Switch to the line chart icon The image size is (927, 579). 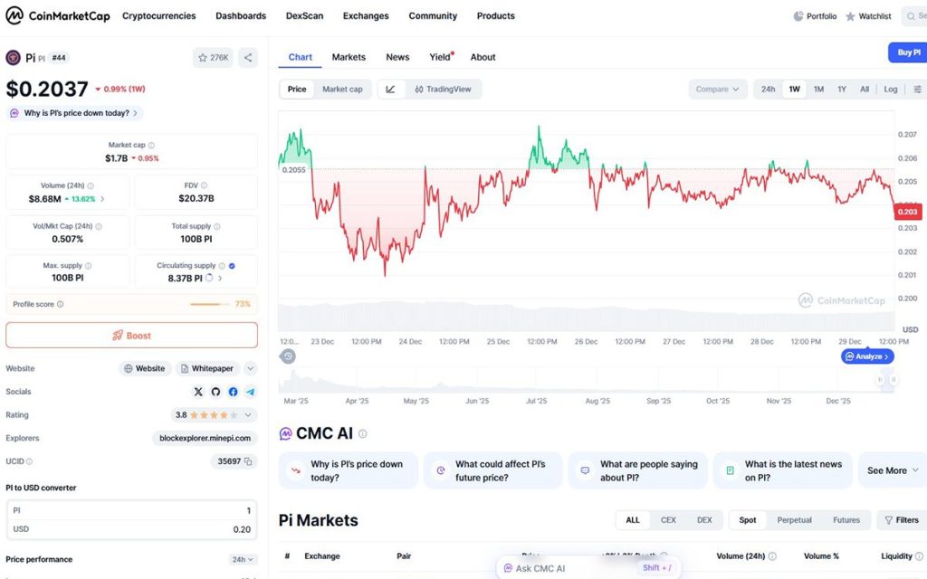(390, 89)
